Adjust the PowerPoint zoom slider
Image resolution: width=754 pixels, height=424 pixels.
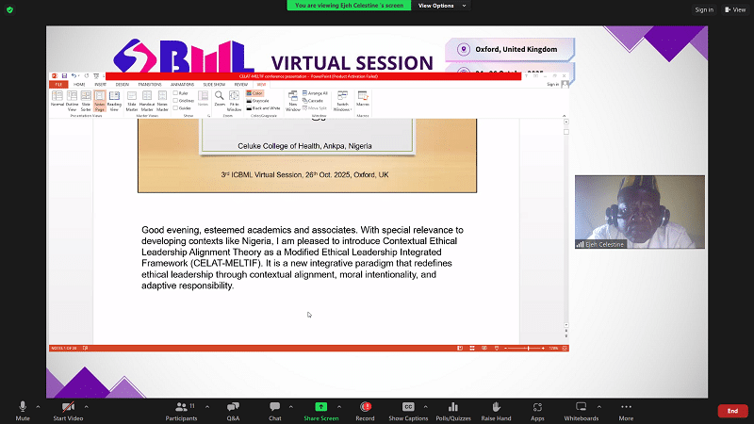point(529,348)
